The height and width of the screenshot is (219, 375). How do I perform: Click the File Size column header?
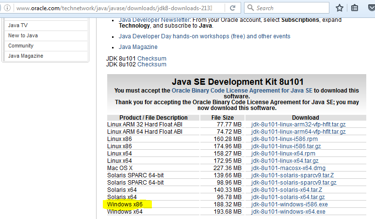point(222,118)
